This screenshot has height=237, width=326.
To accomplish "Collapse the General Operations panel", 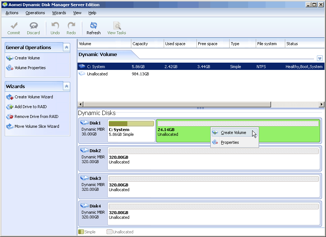I will 66,47.
